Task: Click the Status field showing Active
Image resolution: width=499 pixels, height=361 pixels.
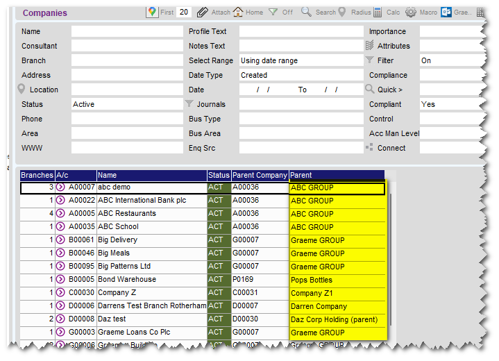Action: coord(127,104)
